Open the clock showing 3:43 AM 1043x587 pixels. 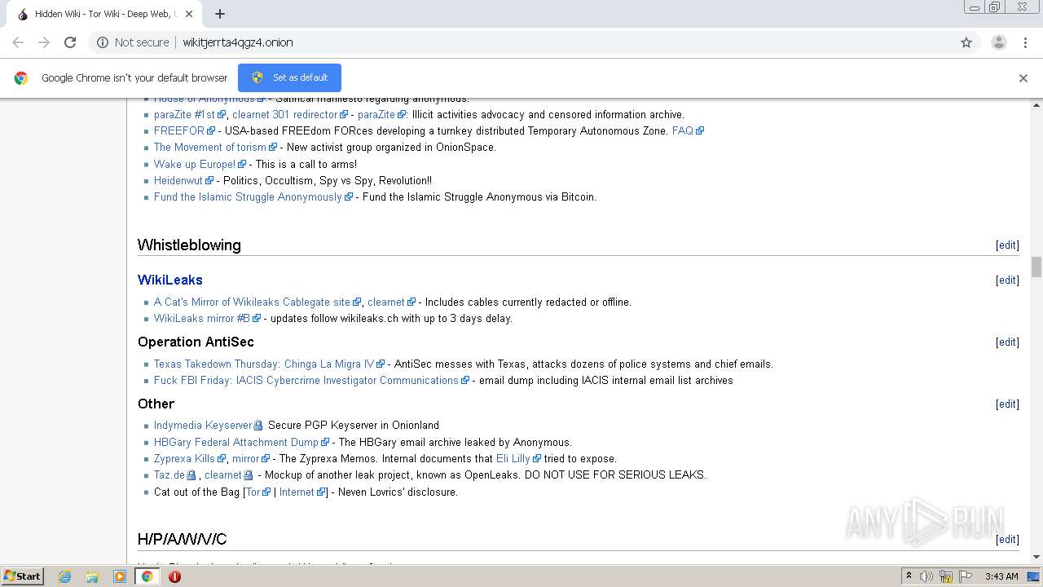(x=1001, y=576)
